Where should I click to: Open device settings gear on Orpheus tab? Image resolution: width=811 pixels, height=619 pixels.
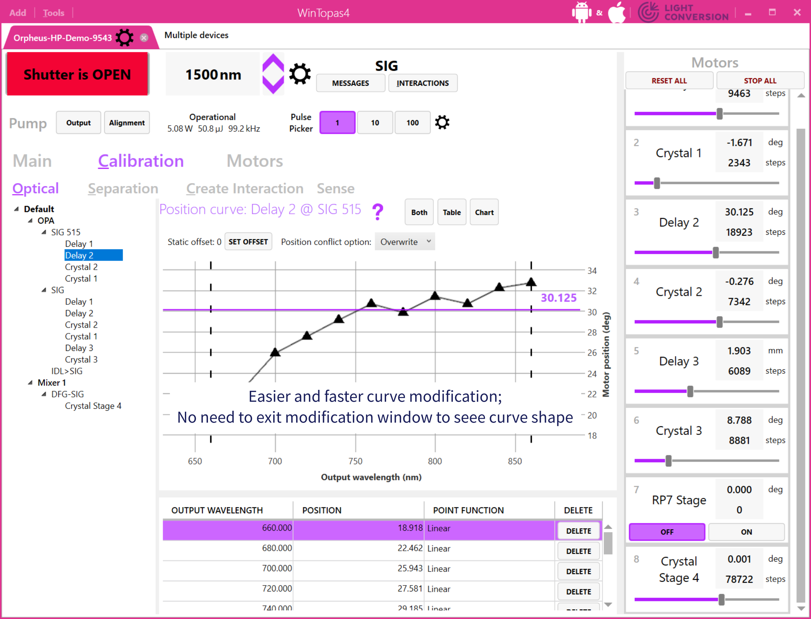click(x=125, y=37)
